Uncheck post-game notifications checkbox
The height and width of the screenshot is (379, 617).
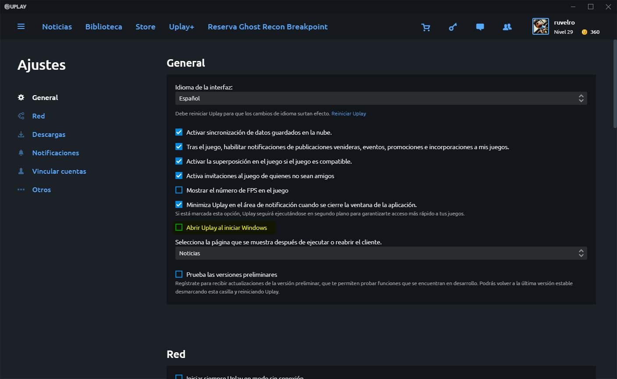[179, 147]
